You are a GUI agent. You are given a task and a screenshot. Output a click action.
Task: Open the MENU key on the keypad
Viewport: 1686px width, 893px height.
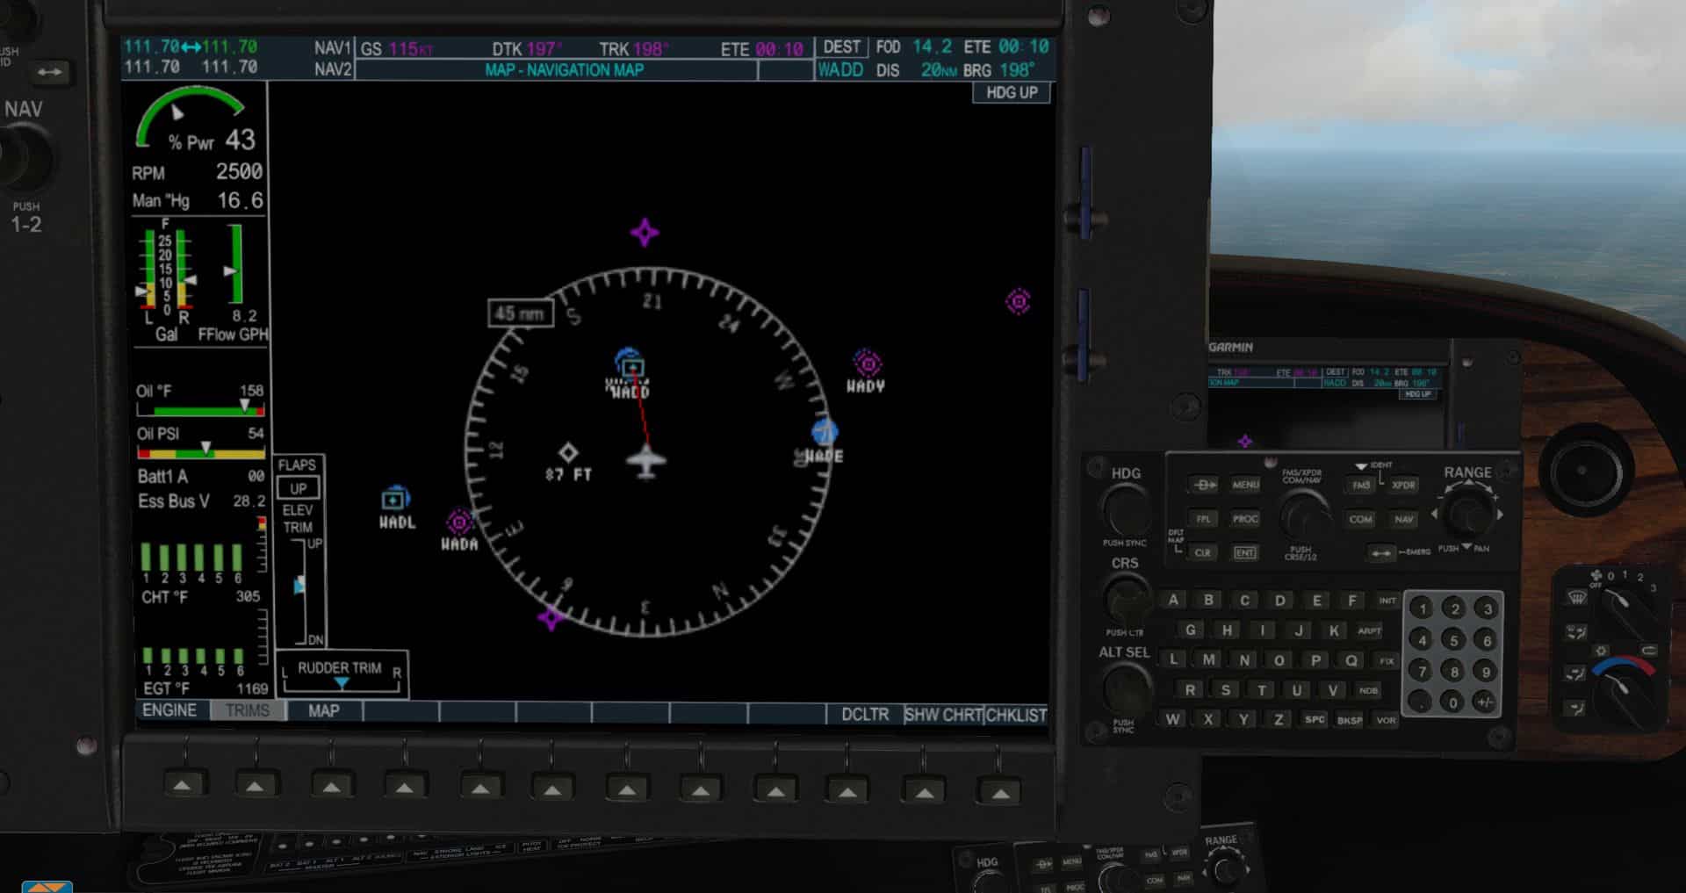[1244, 485]
